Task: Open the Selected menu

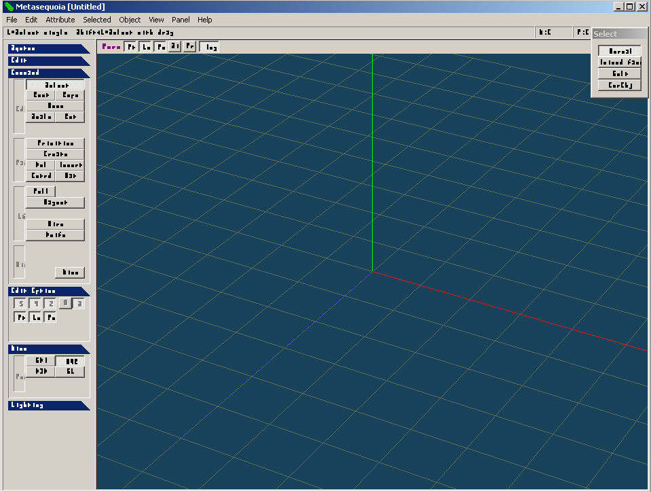Action: click(x=97, y=20)
